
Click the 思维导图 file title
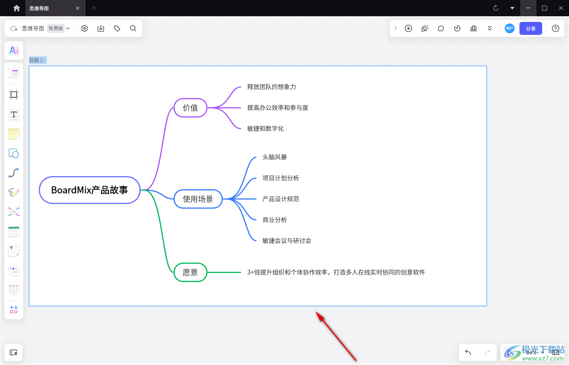point(33,28)
